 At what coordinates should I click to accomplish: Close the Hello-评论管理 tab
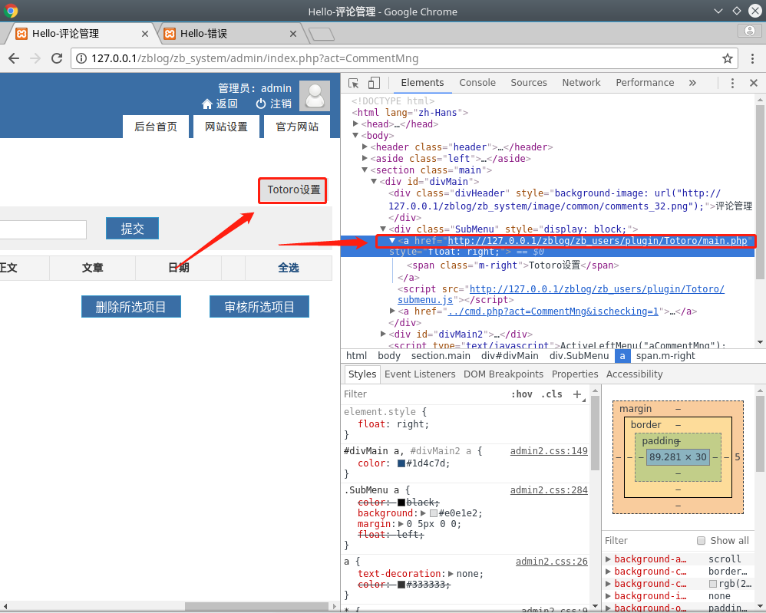[x=145, y=34]
